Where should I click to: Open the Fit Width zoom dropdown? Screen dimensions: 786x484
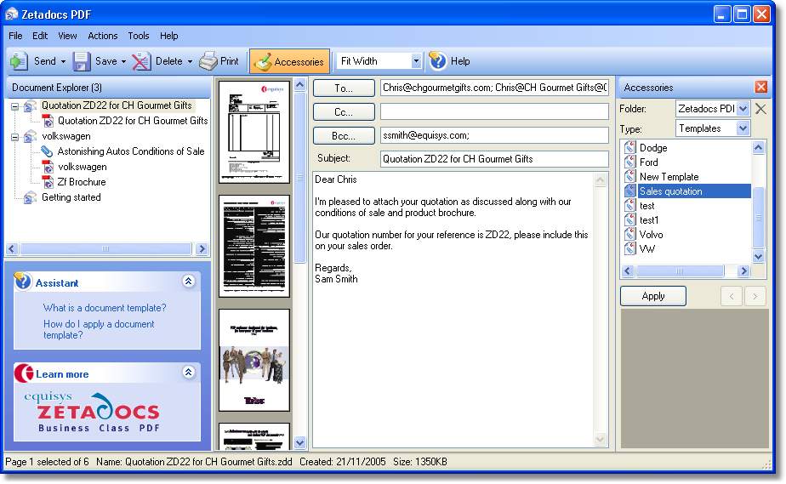(416, 61)
